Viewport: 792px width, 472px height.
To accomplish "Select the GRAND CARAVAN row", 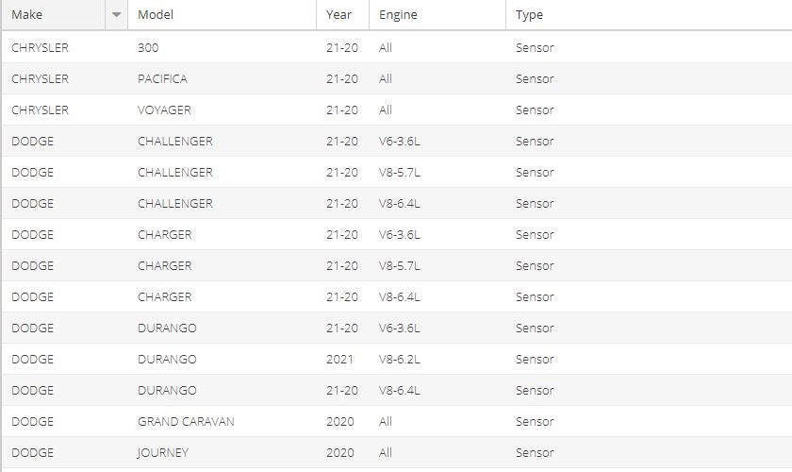I will (397, 421).
